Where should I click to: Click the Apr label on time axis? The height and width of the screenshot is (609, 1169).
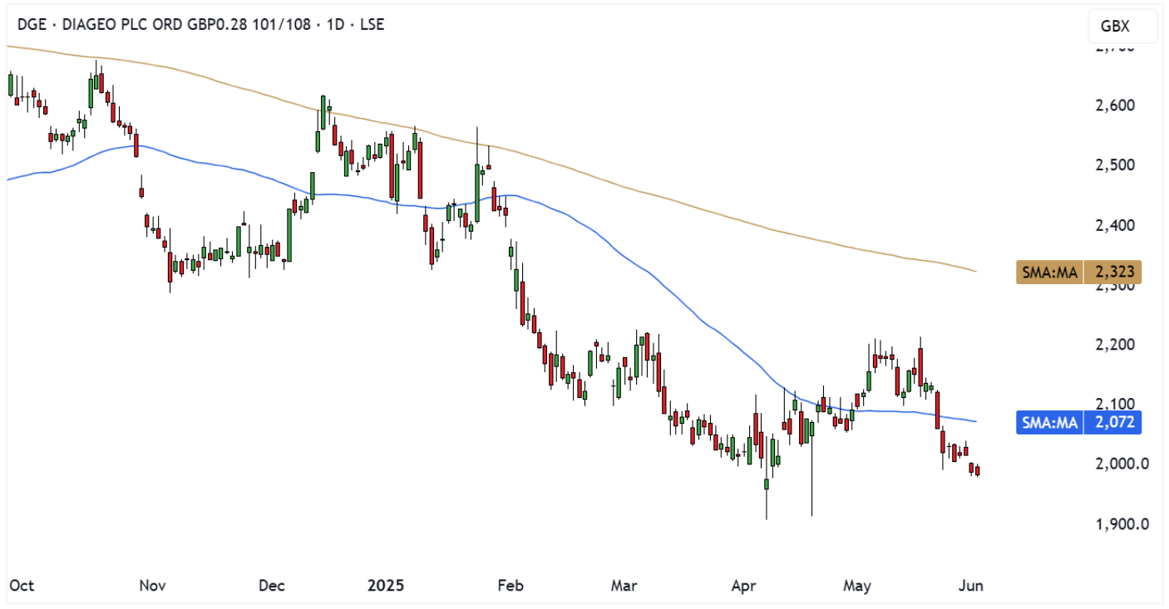[743, 586]
